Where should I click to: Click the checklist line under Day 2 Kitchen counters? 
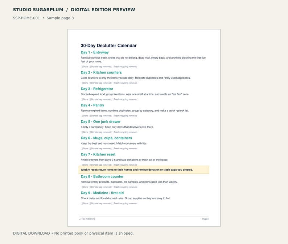pyautogui.click(x=109, y=83)
